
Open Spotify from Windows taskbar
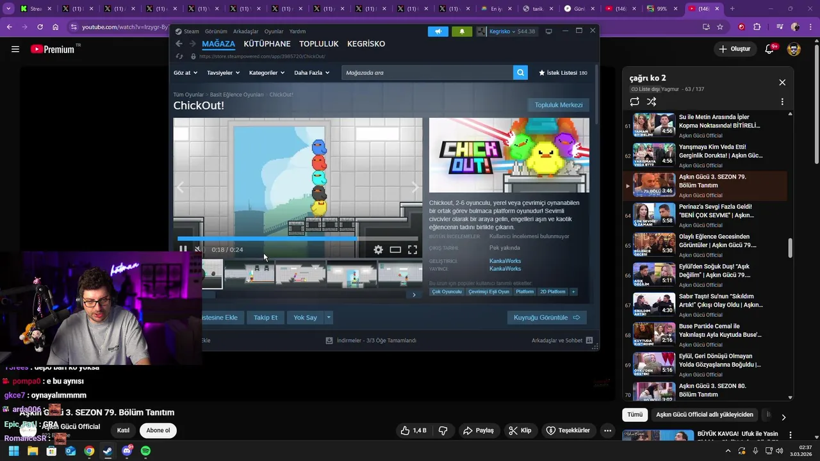(x=145, y=451)
